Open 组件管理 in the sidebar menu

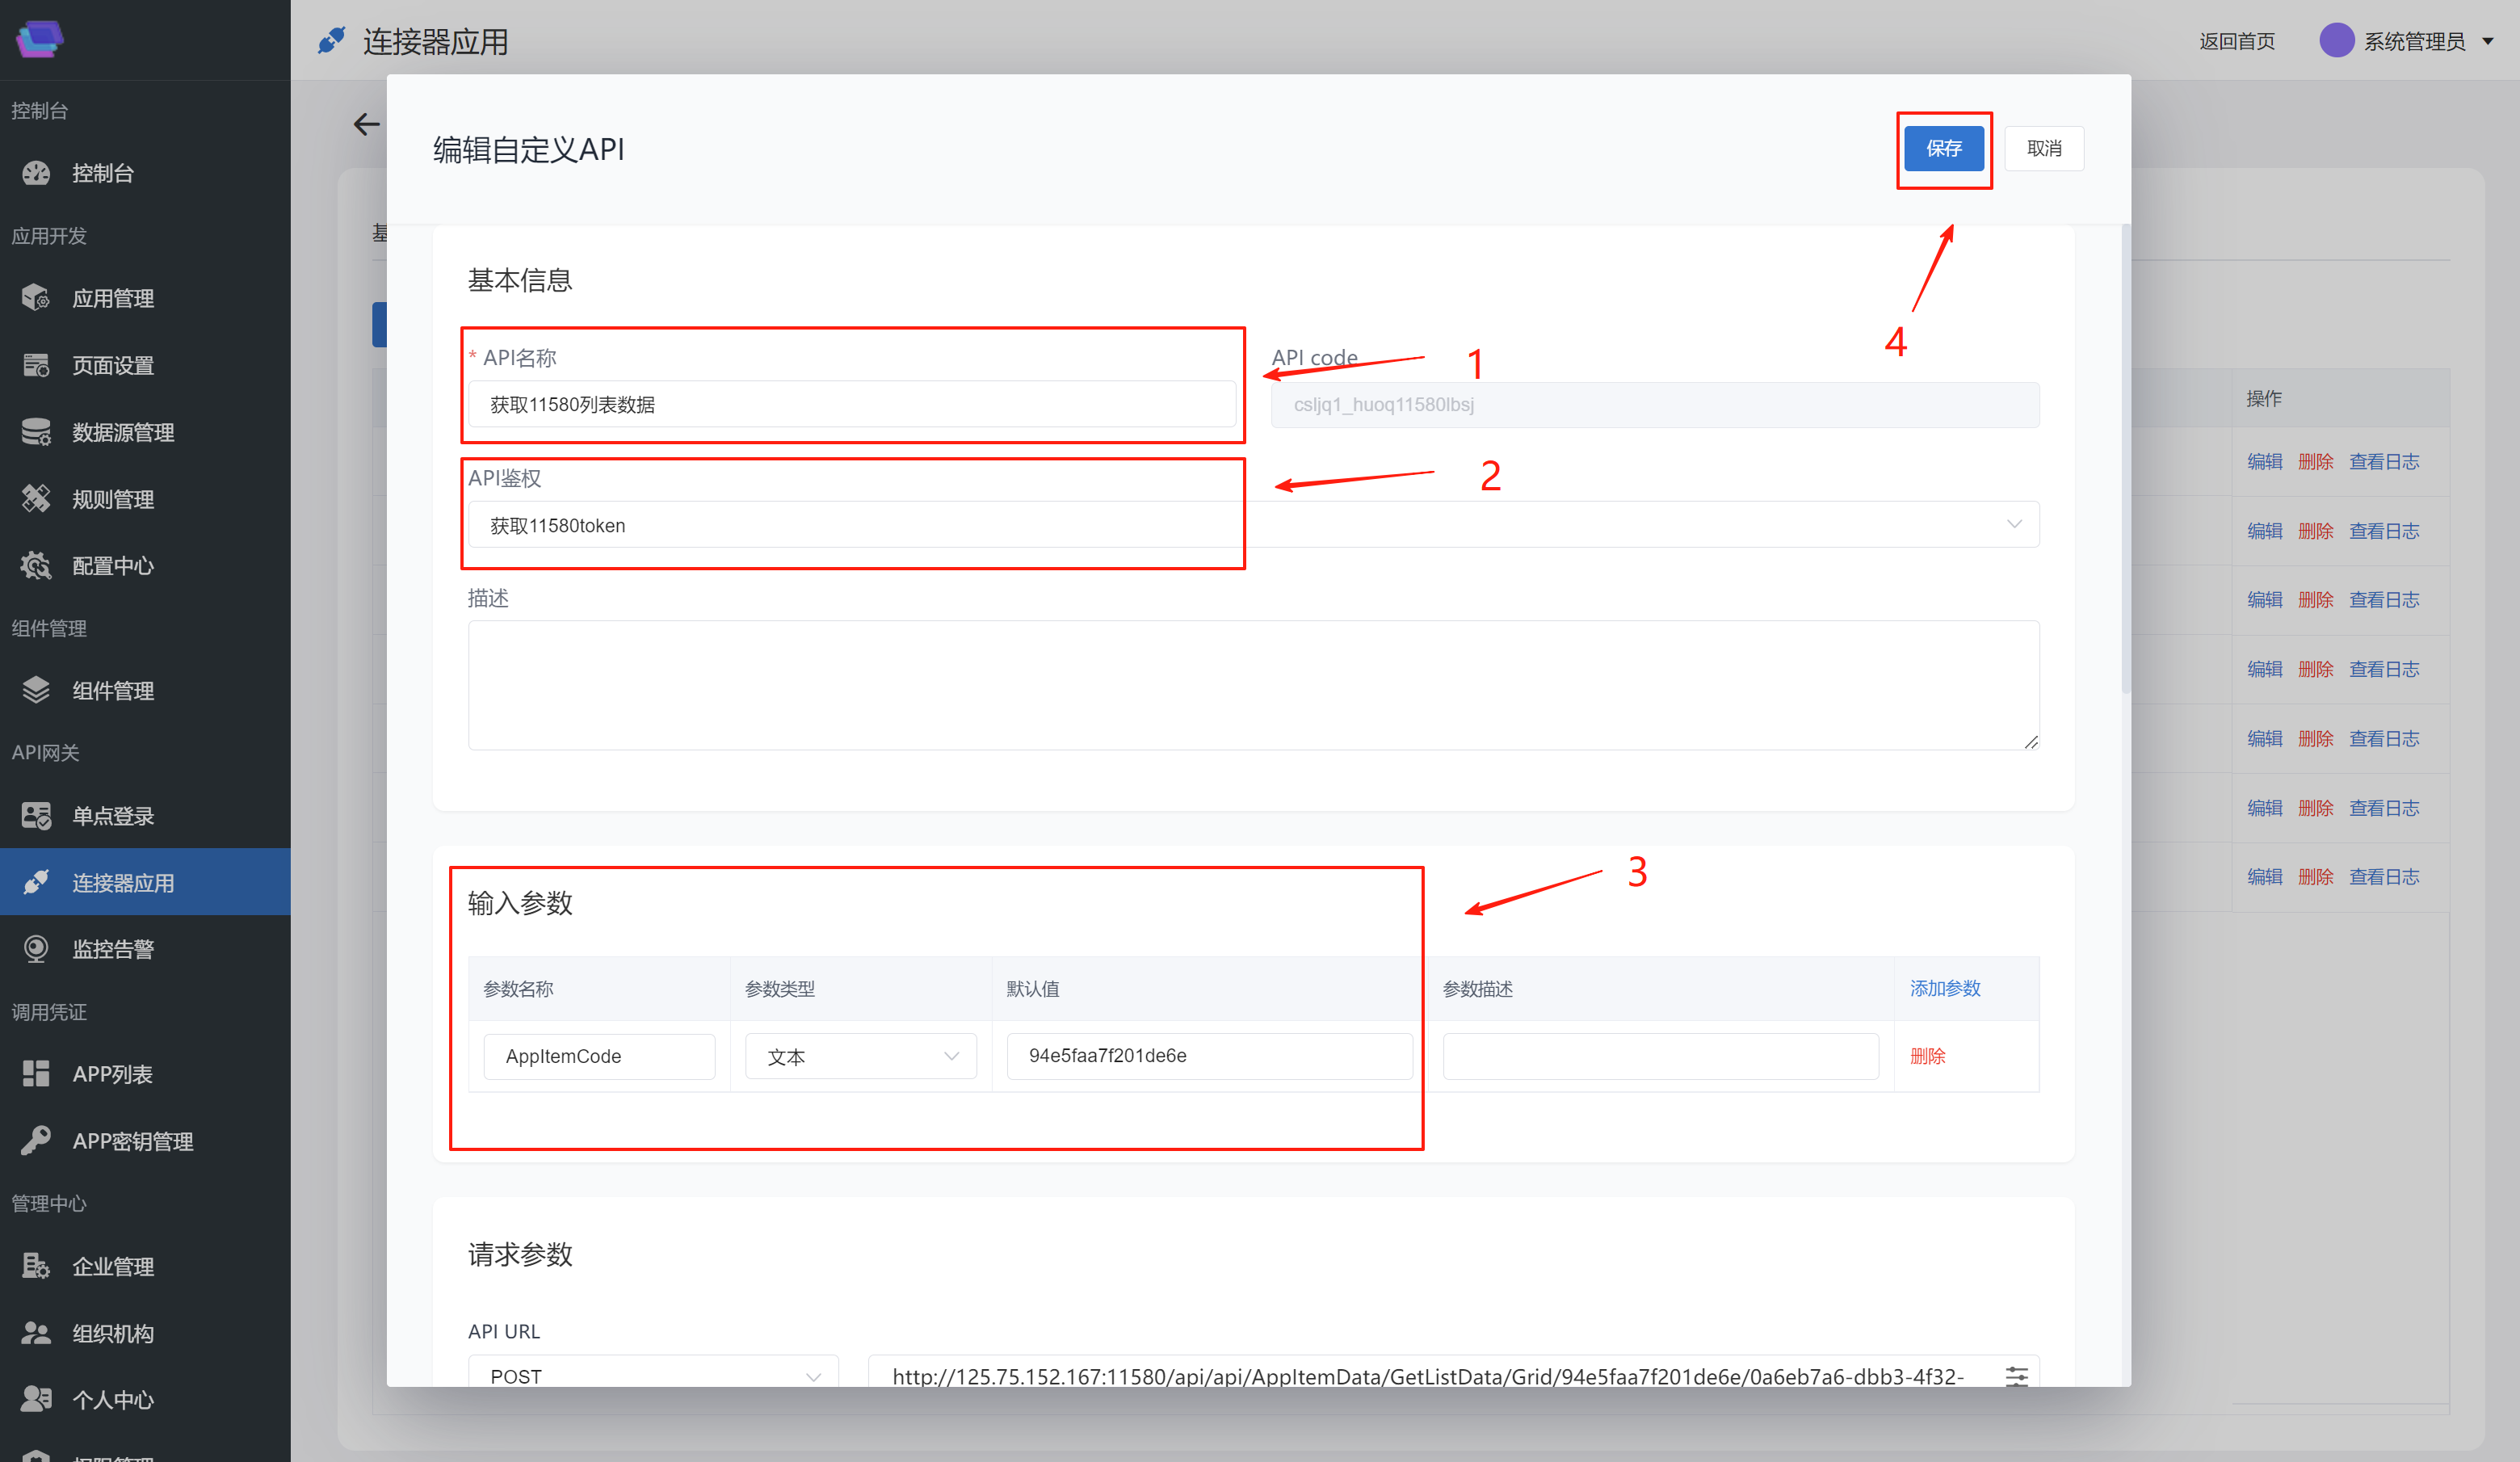tap(113, 691)
